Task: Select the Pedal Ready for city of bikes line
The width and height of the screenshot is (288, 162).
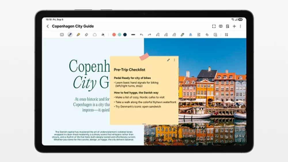Action: (x=132, y=78)
